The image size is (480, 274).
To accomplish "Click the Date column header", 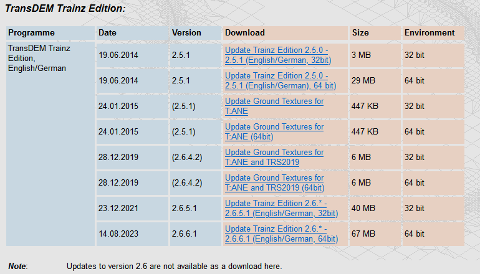I will [x=132, y=33].
